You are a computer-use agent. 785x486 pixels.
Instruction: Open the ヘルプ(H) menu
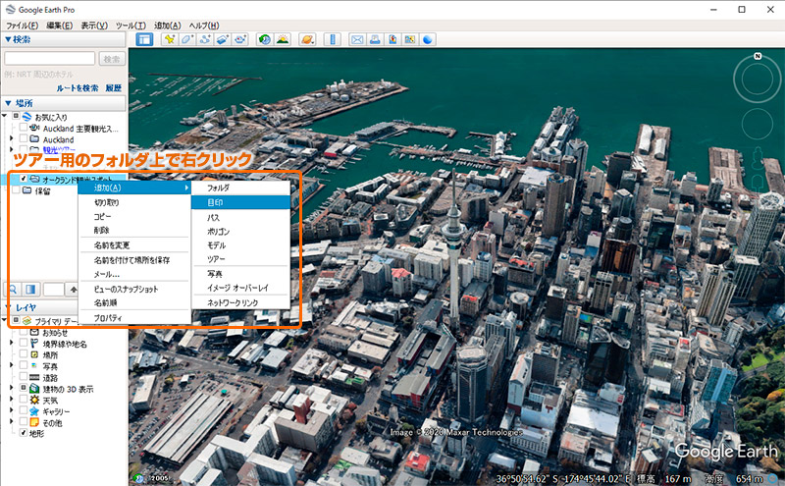204,26
